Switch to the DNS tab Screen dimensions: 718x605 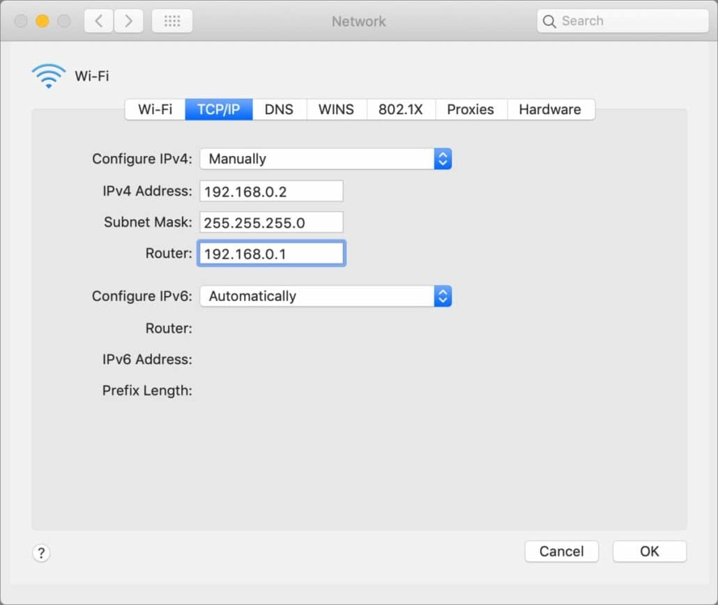tap(279, 109)
